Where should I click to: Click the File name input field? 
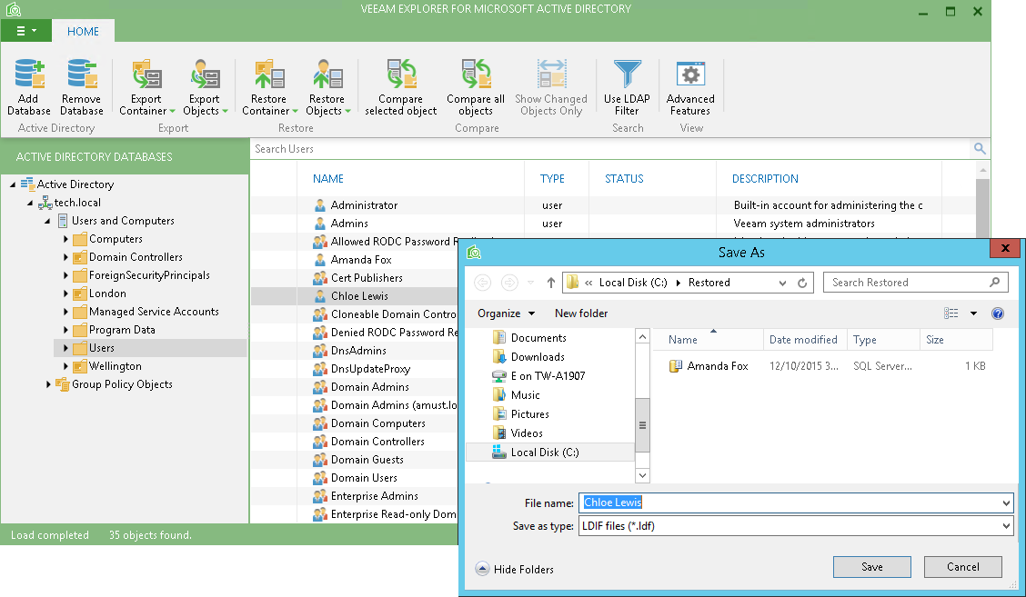(789, 502)
